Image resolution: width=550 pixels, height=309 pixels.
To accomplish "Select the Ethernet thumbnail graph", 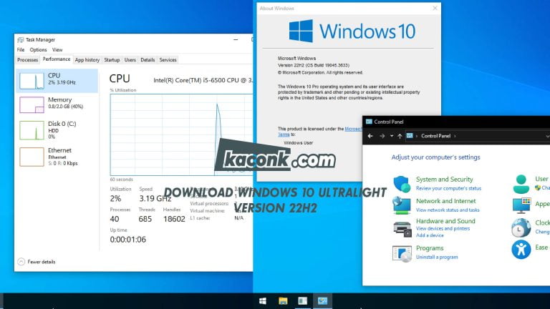I will [x=32, y=157].
